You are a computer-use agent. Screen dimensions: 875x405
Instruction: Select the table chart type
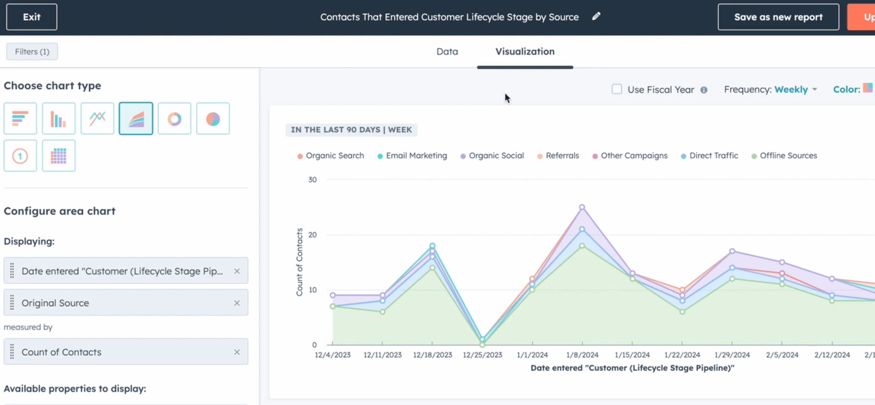point(58,156)
